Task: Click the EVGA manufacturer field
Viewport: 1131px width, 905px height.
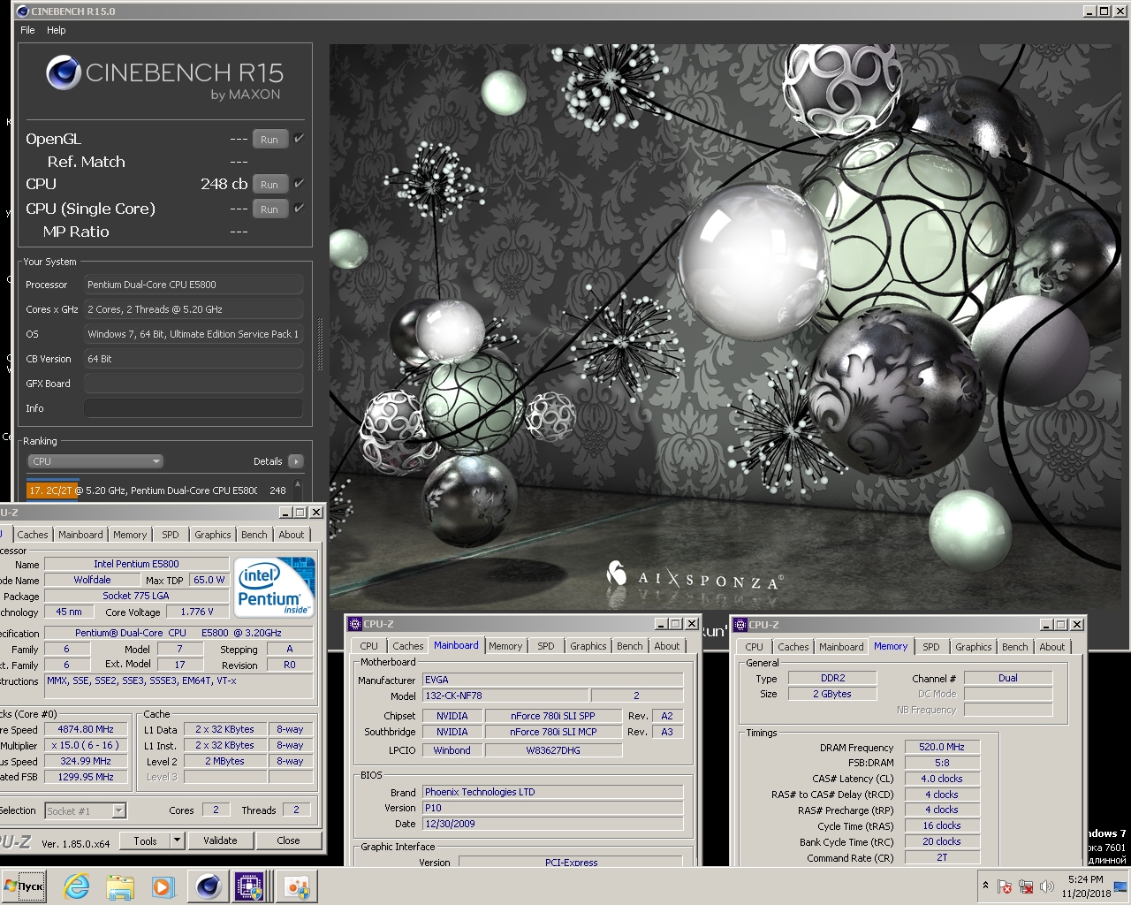Action: [552, 680]
